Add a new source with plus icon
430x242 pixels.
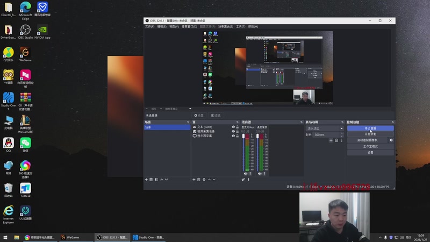[194, 180]
